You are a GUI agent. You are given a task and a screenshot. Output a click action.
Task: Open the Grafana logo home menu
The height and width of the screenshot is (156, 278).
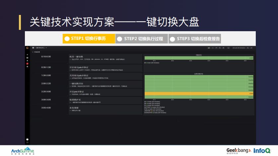27,48
